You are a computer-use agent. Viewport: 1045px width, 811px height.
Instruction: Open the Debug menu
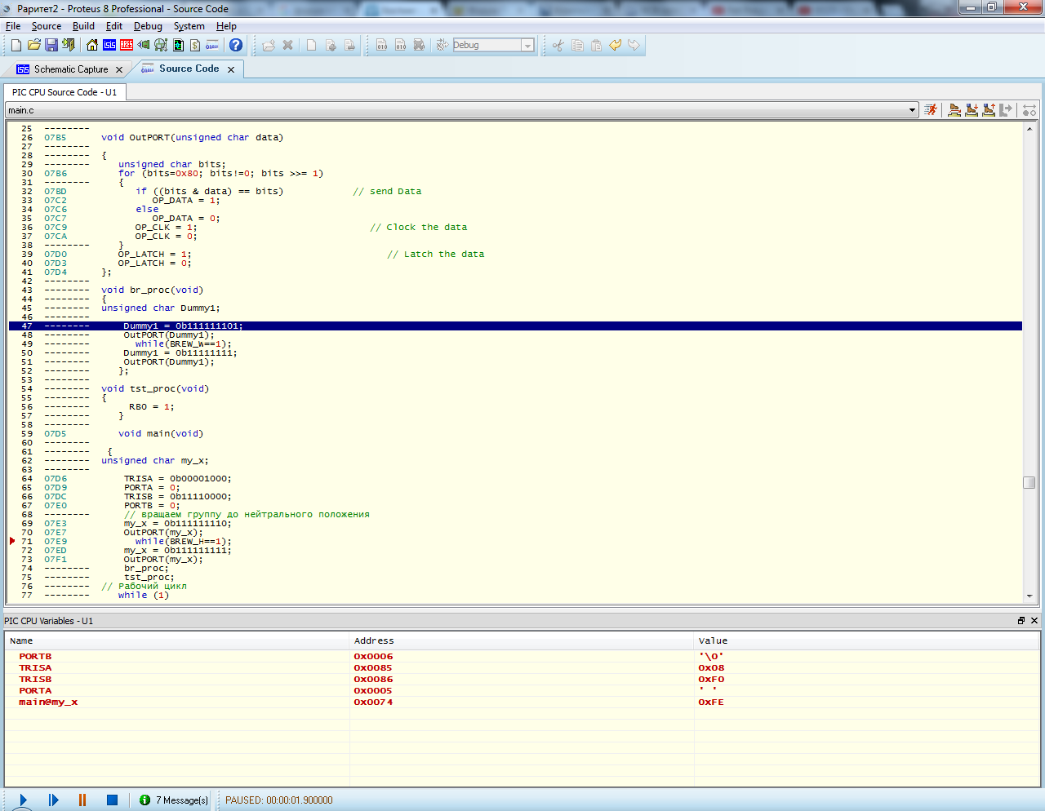point(148,26)
